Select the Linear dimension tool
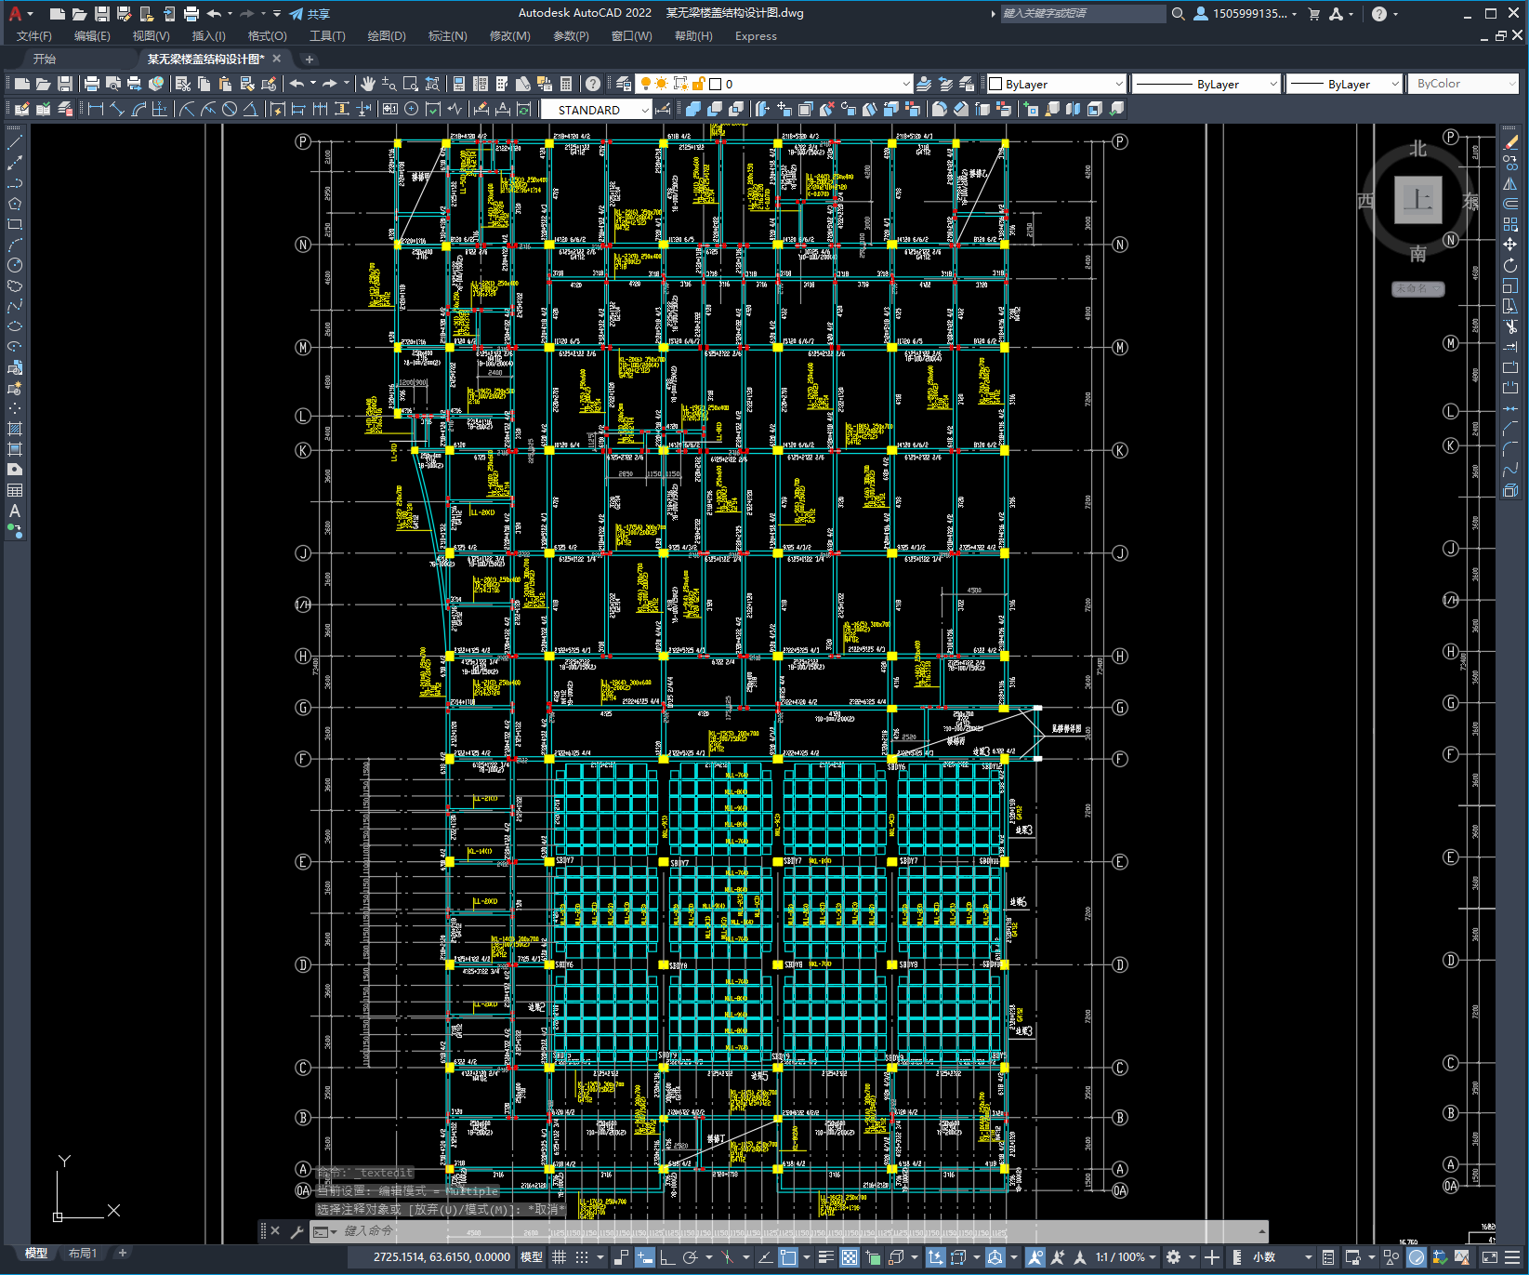The height and width of the screenshot is (1275, 1529). pyautogui.click(x=95, y=110)
